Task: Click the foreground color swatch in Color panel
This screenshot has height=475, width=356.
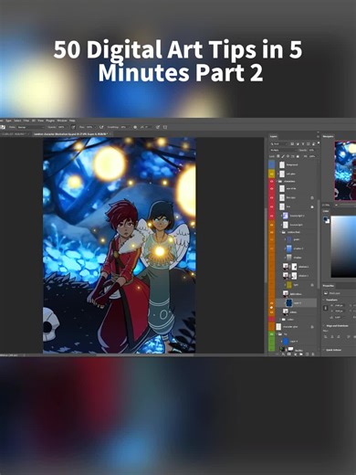Action: 325,218
